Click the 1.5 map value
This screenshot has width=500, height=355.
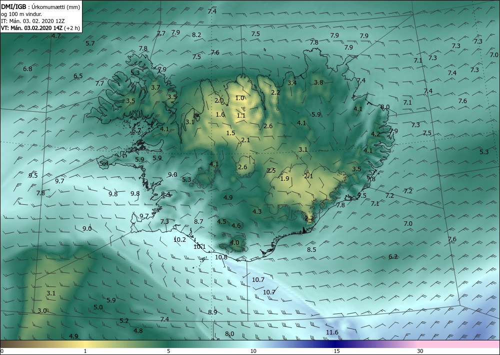230,133
